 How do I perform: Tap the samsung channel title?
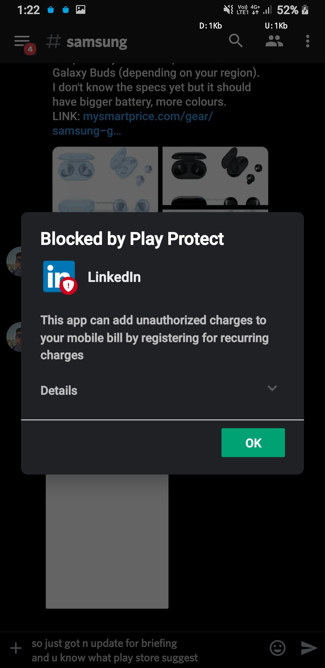(x=97, y=42)
